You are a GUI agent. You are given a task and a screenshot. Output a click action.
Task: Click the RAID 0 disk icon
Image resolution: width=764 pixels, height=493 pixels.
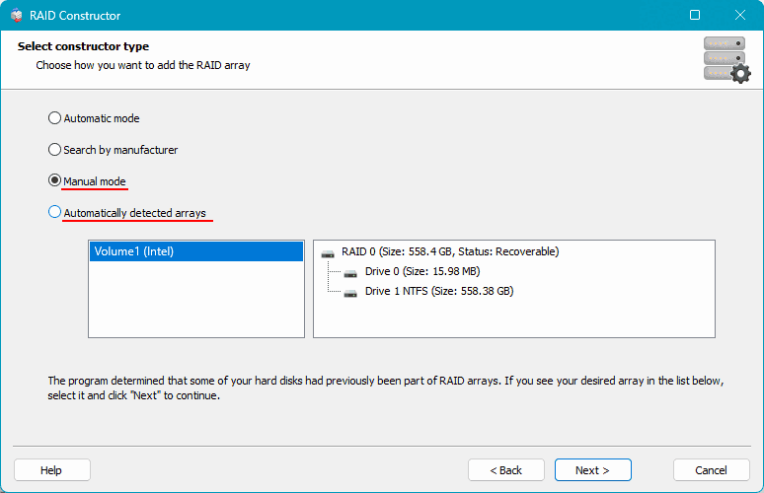point(328,253)
